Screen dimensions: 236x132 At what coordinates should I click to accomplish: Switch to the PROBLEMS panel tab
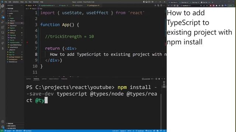(x=64, y=79)
